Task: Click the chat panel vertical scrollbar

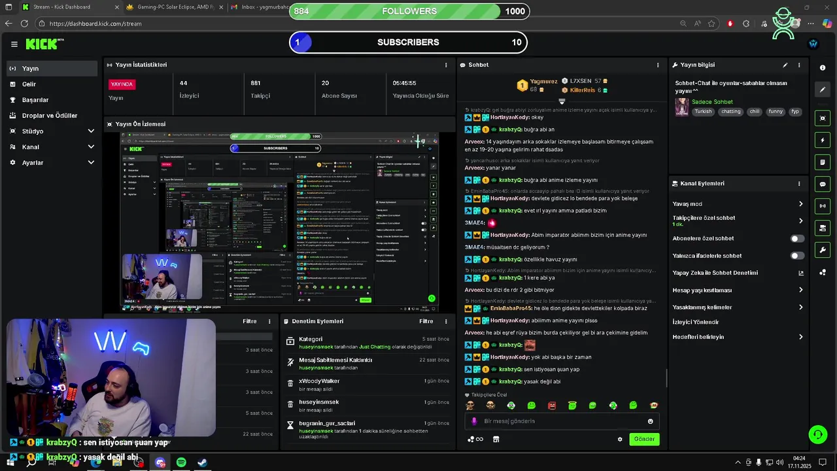Action: tap(666, 377)
